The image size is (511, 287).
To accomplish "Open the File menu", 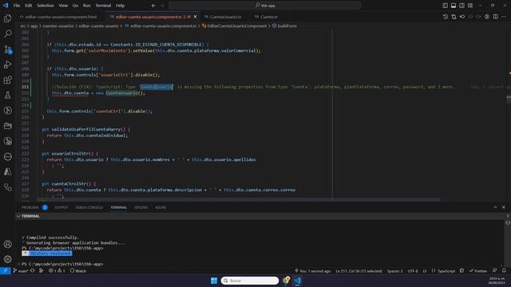I will point(17,6).
